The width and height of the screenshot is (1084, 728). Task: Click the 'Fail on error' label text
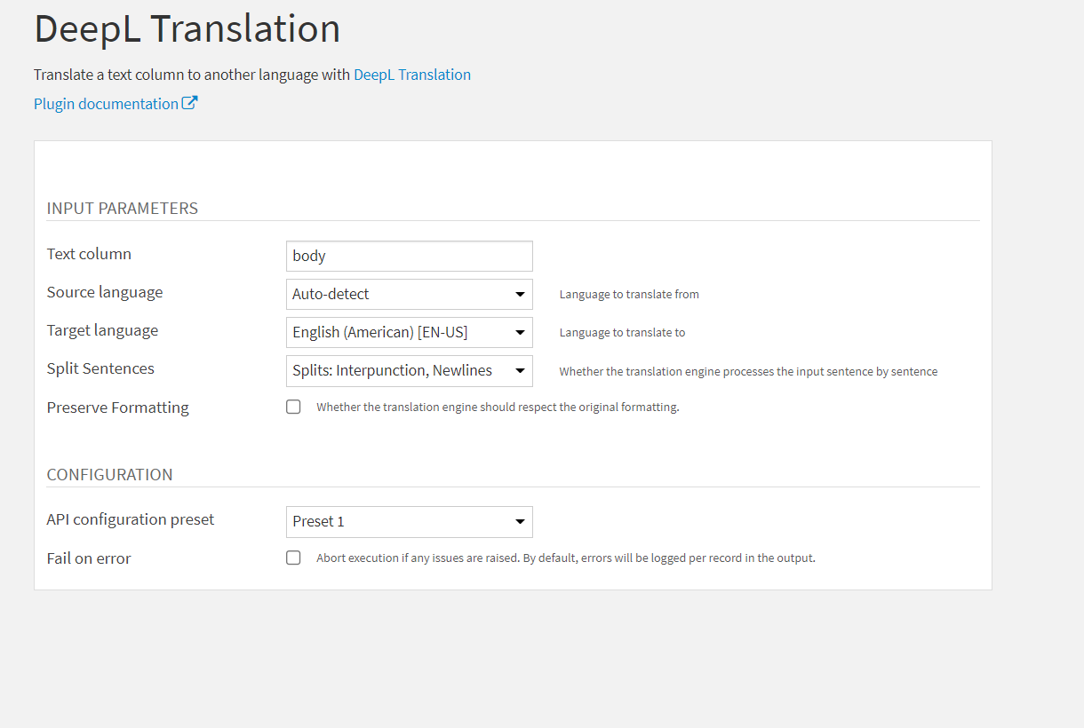(x=89, y=558)
